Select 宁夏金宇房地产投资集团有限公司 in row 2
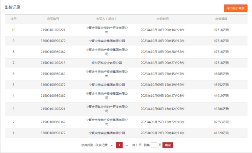252x153 pixels. [107, 122]
